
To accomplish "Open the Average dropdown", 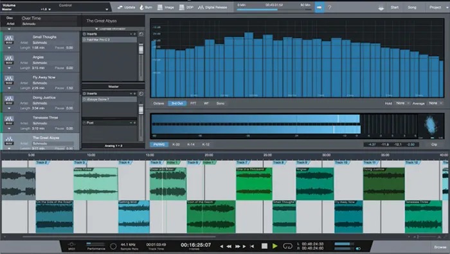I will click(x=435, y=103).
